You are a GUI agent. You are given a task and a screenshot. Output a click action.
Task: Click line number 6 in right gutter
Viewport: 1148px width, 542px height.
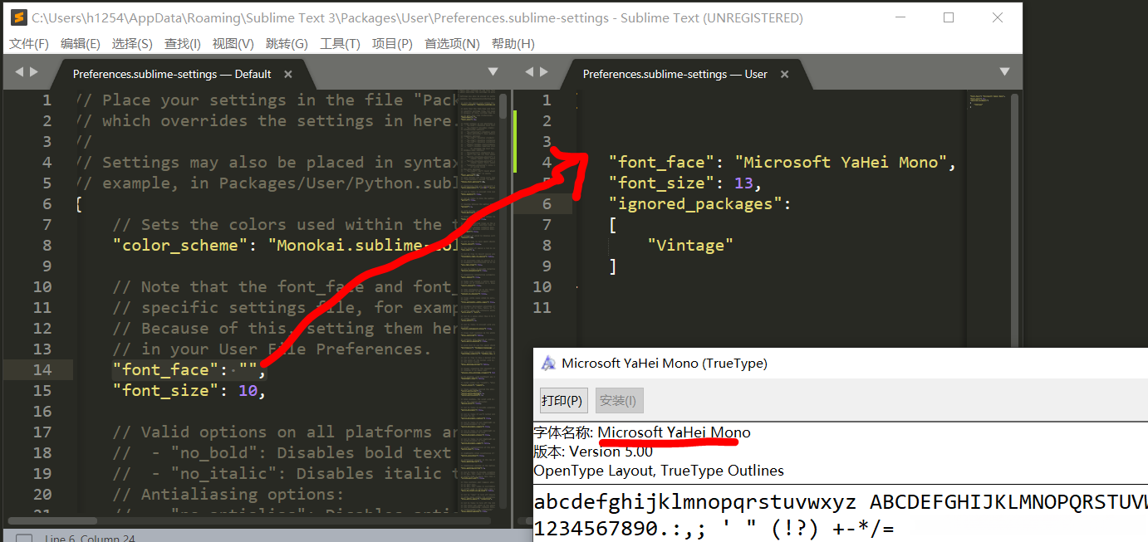547,203
